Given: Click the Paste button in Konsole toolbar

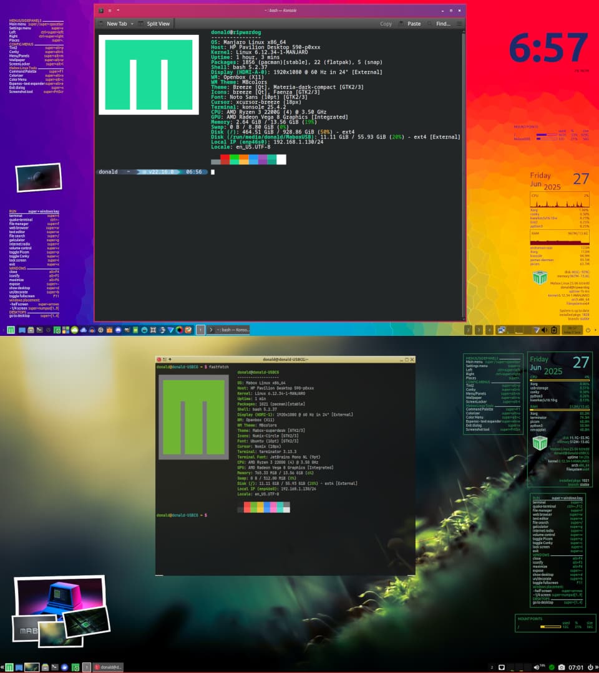Looking at the screenshot, I should 409,24.
